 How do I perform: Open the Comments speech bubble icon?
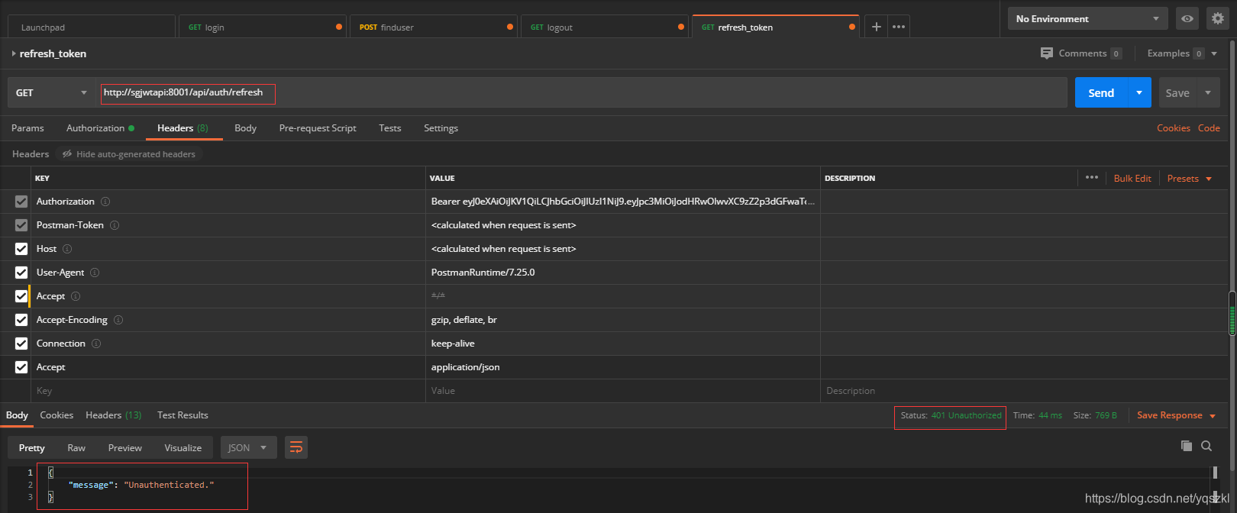1047,53
